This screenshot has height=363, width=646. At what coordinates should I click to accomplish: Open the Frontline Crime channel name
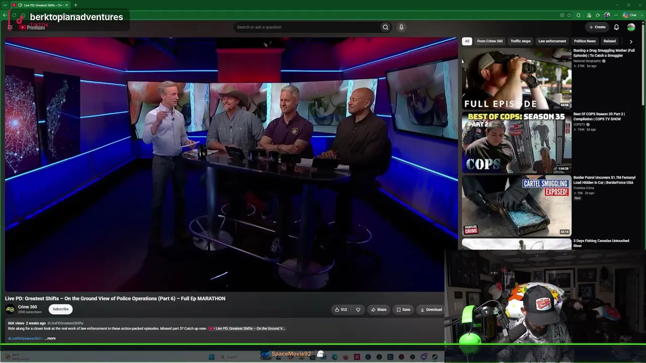(x=583, y=188)
